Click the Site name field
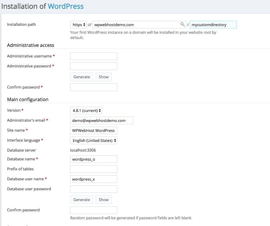 click(94, 130)
